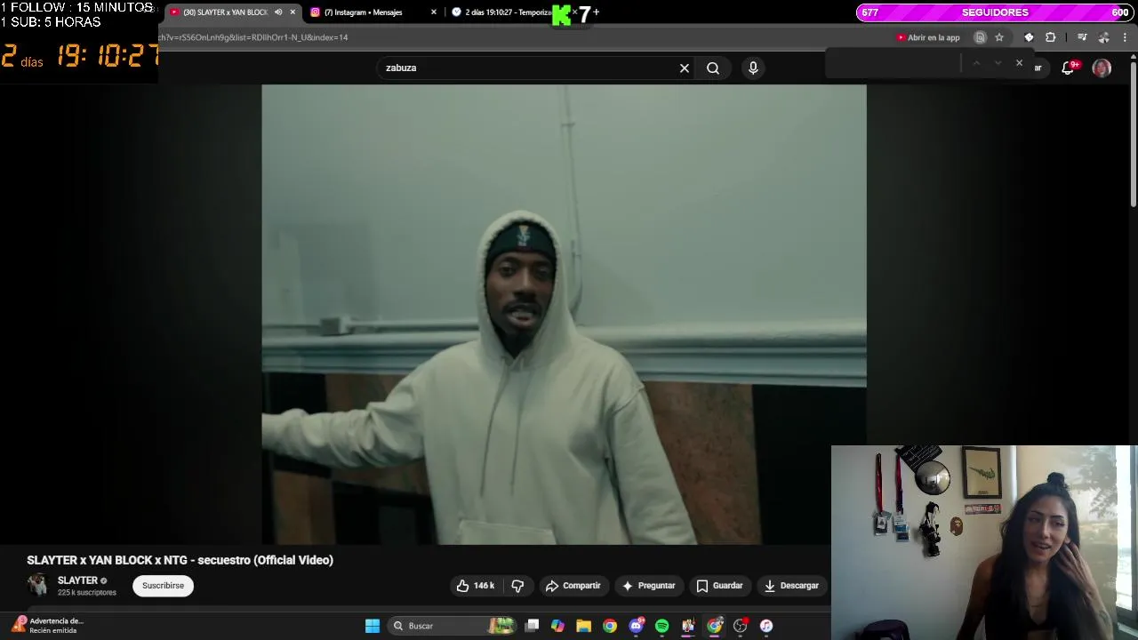Click Compartir share button

573,586
